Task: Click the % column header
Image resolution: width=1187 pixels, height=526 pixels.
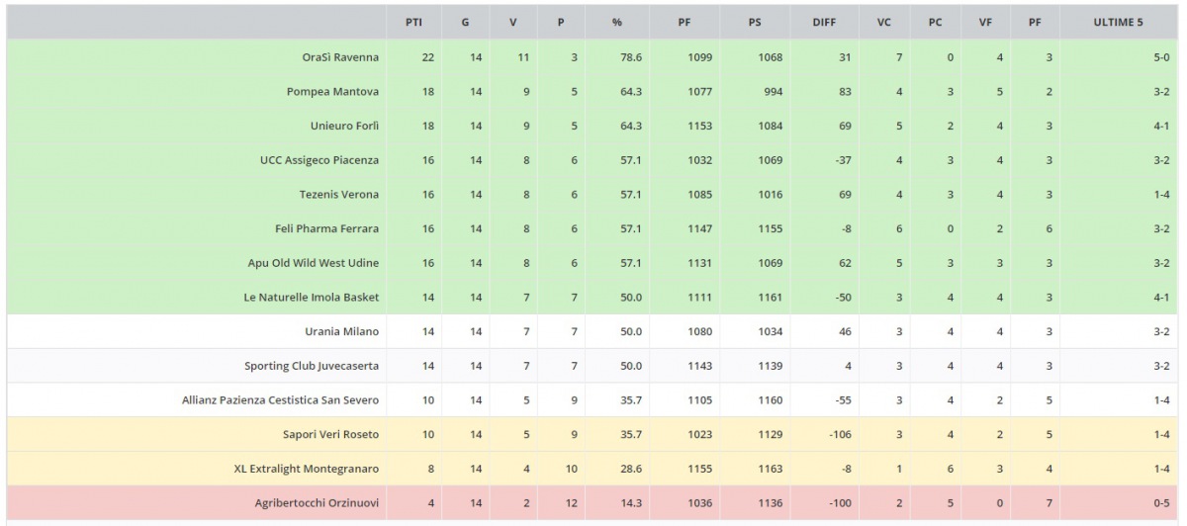Action: click(x=616, y=23)
